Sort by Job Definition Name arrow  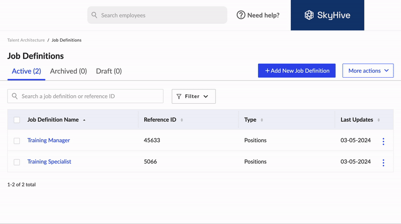click(84, 120)
